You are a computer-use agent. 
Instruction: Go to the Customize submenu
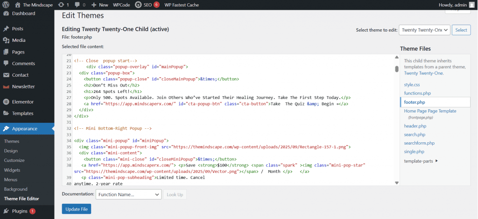(x=14, y=160)
